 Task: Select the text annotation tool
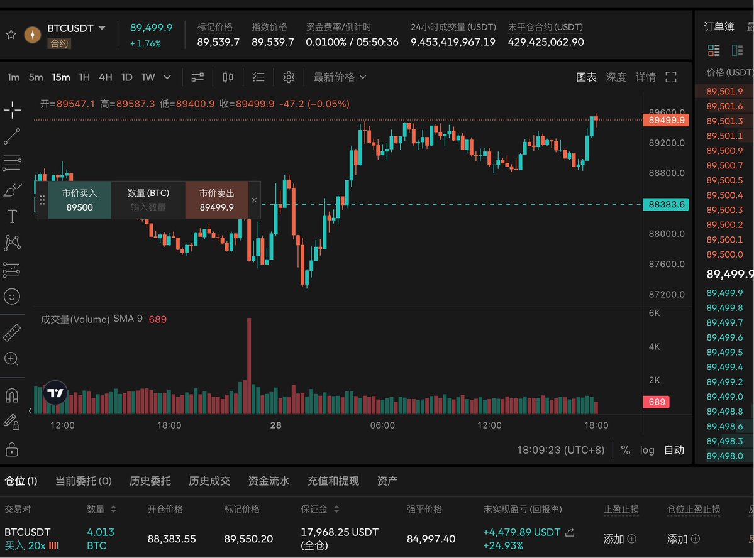[12, 217]
